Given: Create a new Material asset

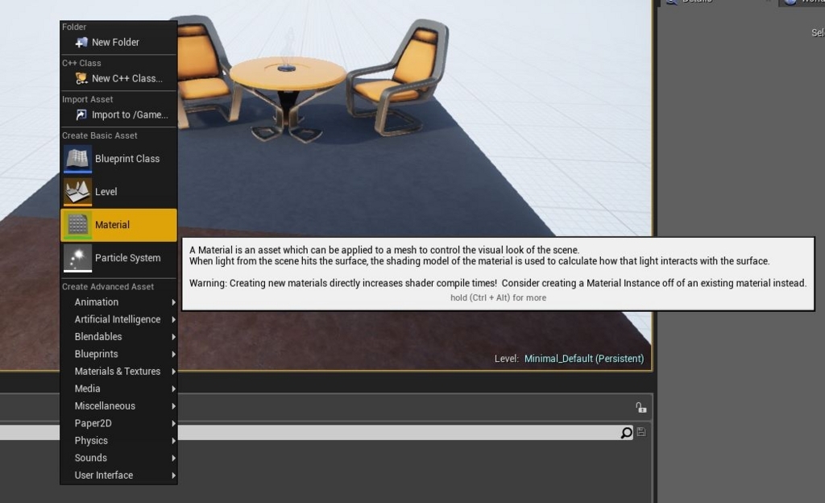Looking at the screenshot, I should click(118, 225).
